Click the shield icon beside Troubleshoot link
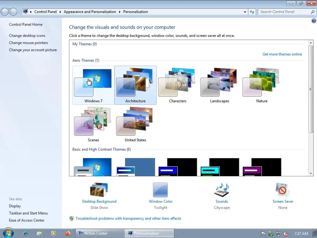Image resolution: width=317 pixels, height=238 pixels. pos(72,218)
